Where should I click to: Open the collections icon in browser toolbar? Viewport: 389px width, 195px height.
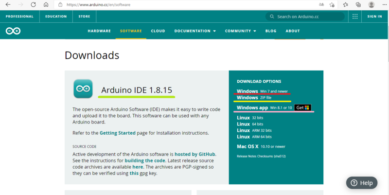[x=358, y=4]
